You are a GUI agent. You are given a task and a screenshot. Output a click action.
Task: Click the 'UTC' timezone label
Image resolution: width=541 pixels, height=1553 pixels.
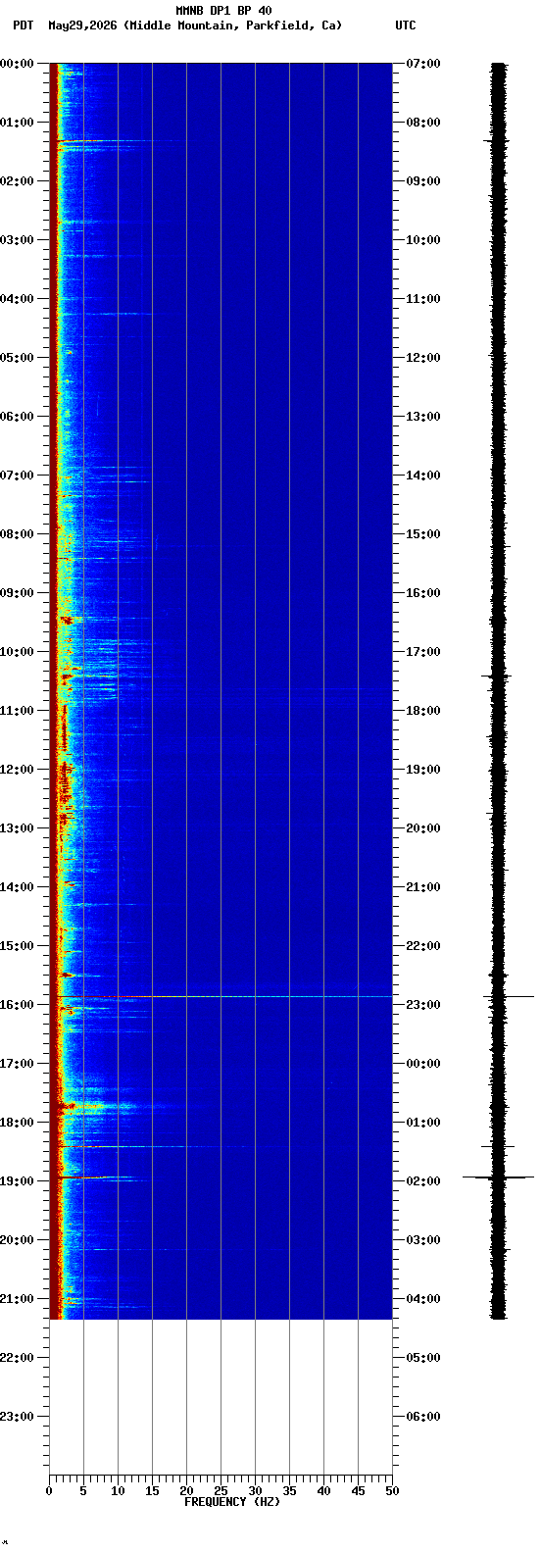[406, 25]
